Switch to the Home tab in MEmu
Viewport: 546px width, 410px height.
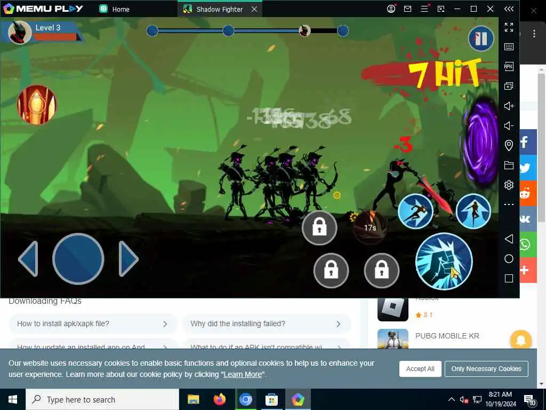click(x=114, y=9)
